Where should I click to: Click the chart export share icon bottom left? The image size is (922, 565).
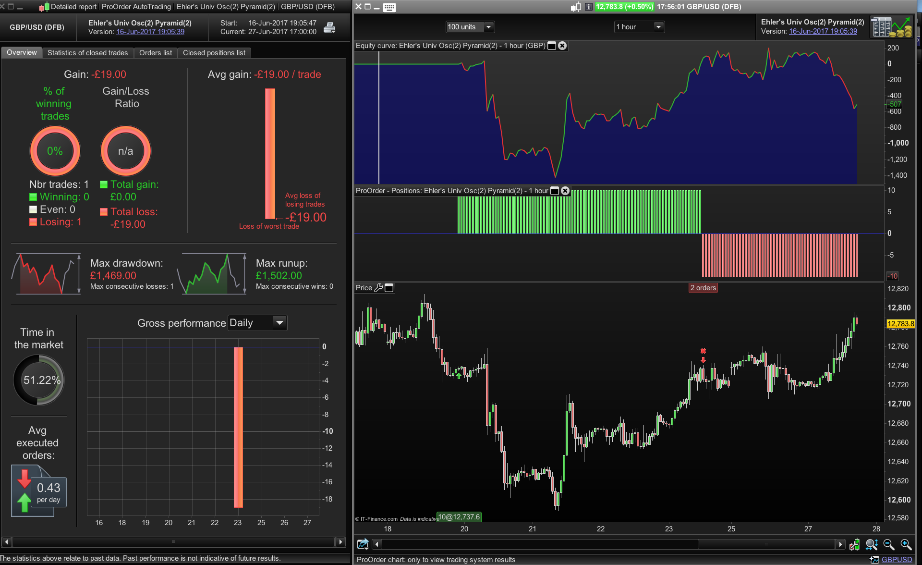pyautogui.click(x=363, y=544)
